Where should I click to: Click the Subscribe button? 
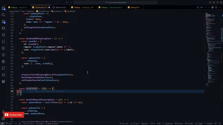[14, 115]
